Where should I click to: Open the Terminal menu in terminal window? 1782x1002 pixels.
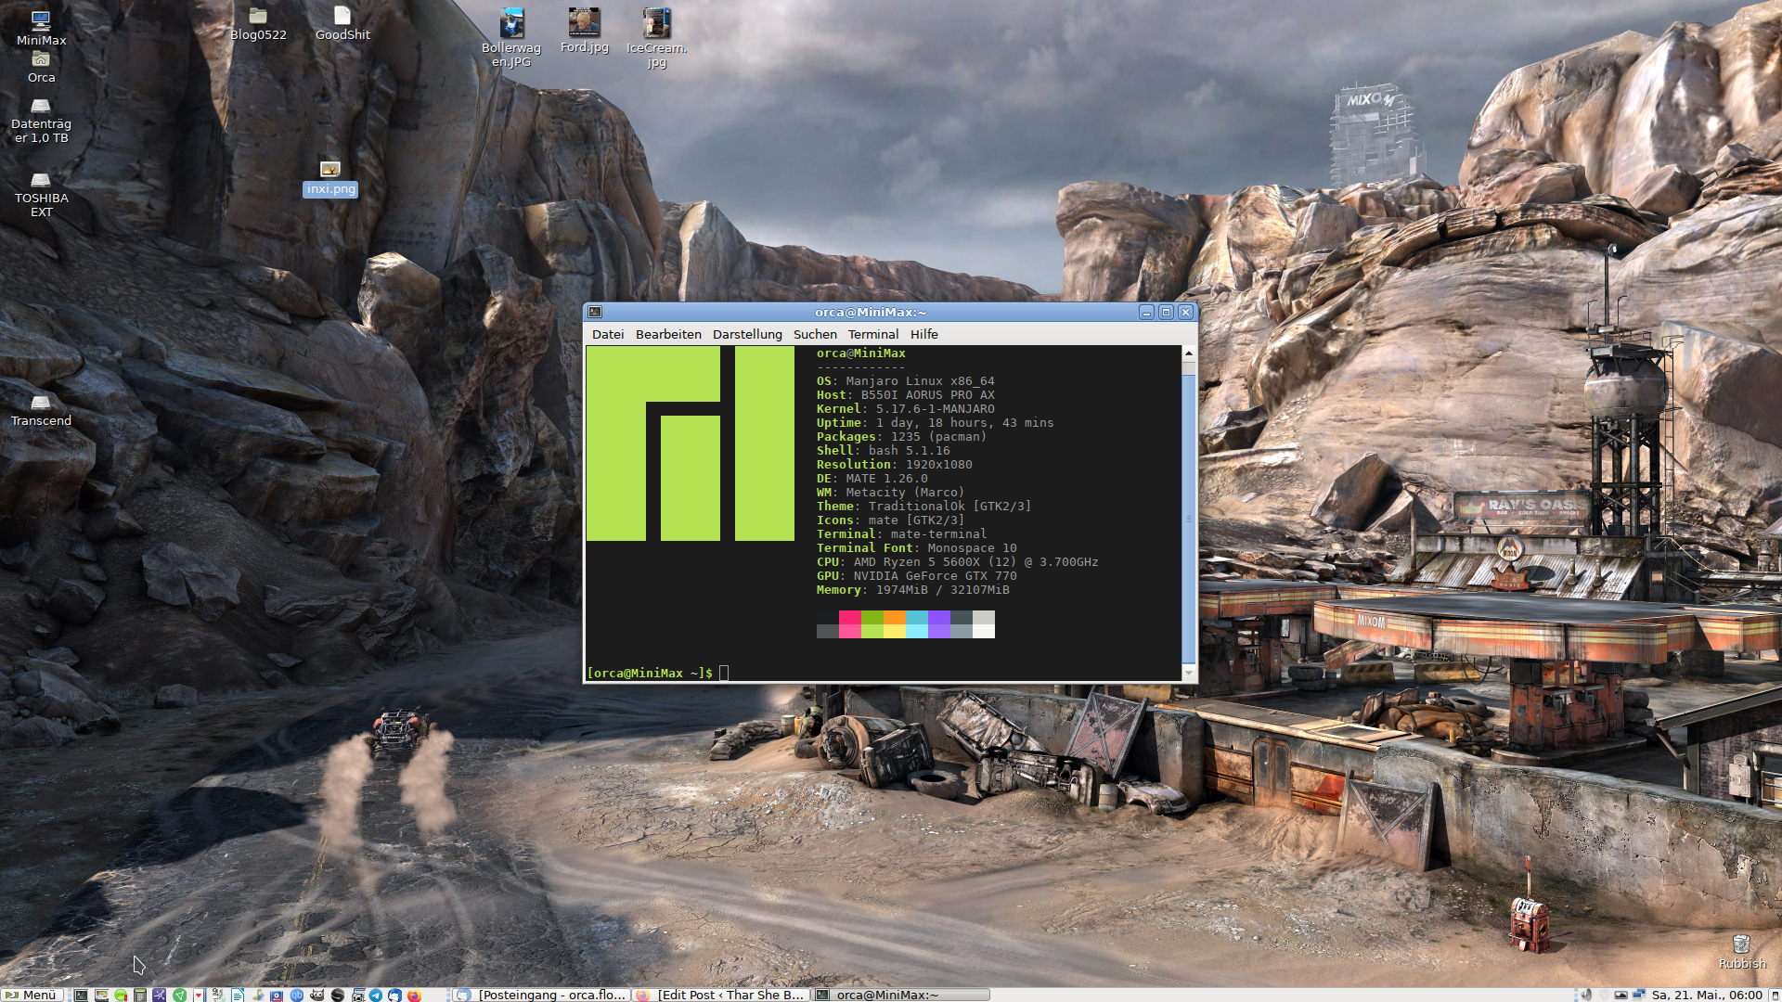click(x=873, y=334)
